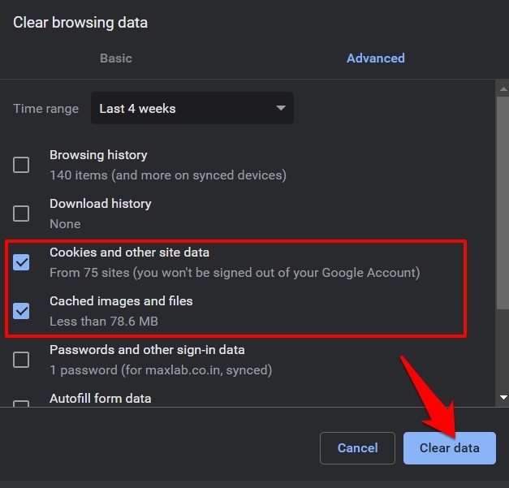This screenshot has width=509, height=488.
Task: Click the Autofill form data label
Action: tap(100, 399)
